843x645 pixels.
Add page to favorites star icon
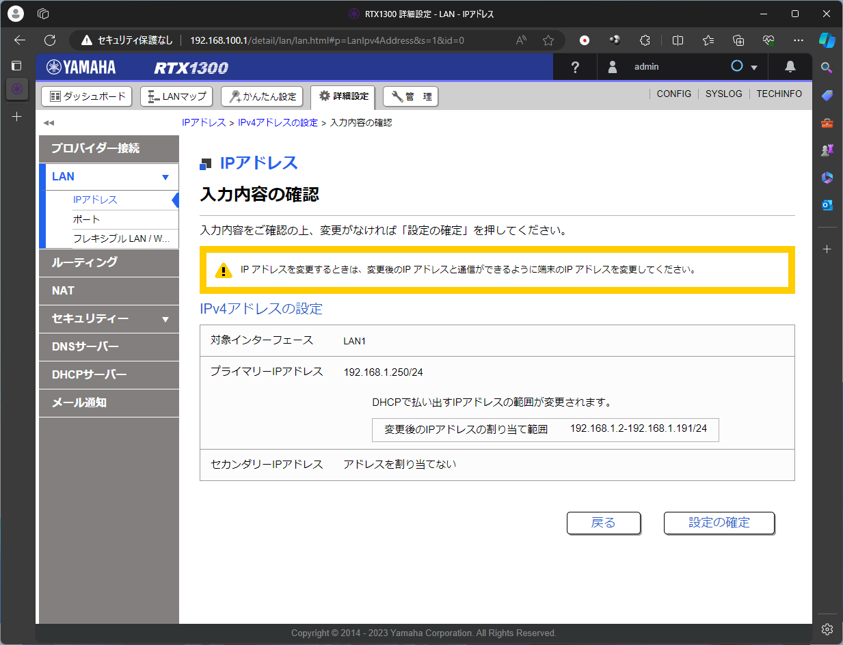click(x=548, y=40)
